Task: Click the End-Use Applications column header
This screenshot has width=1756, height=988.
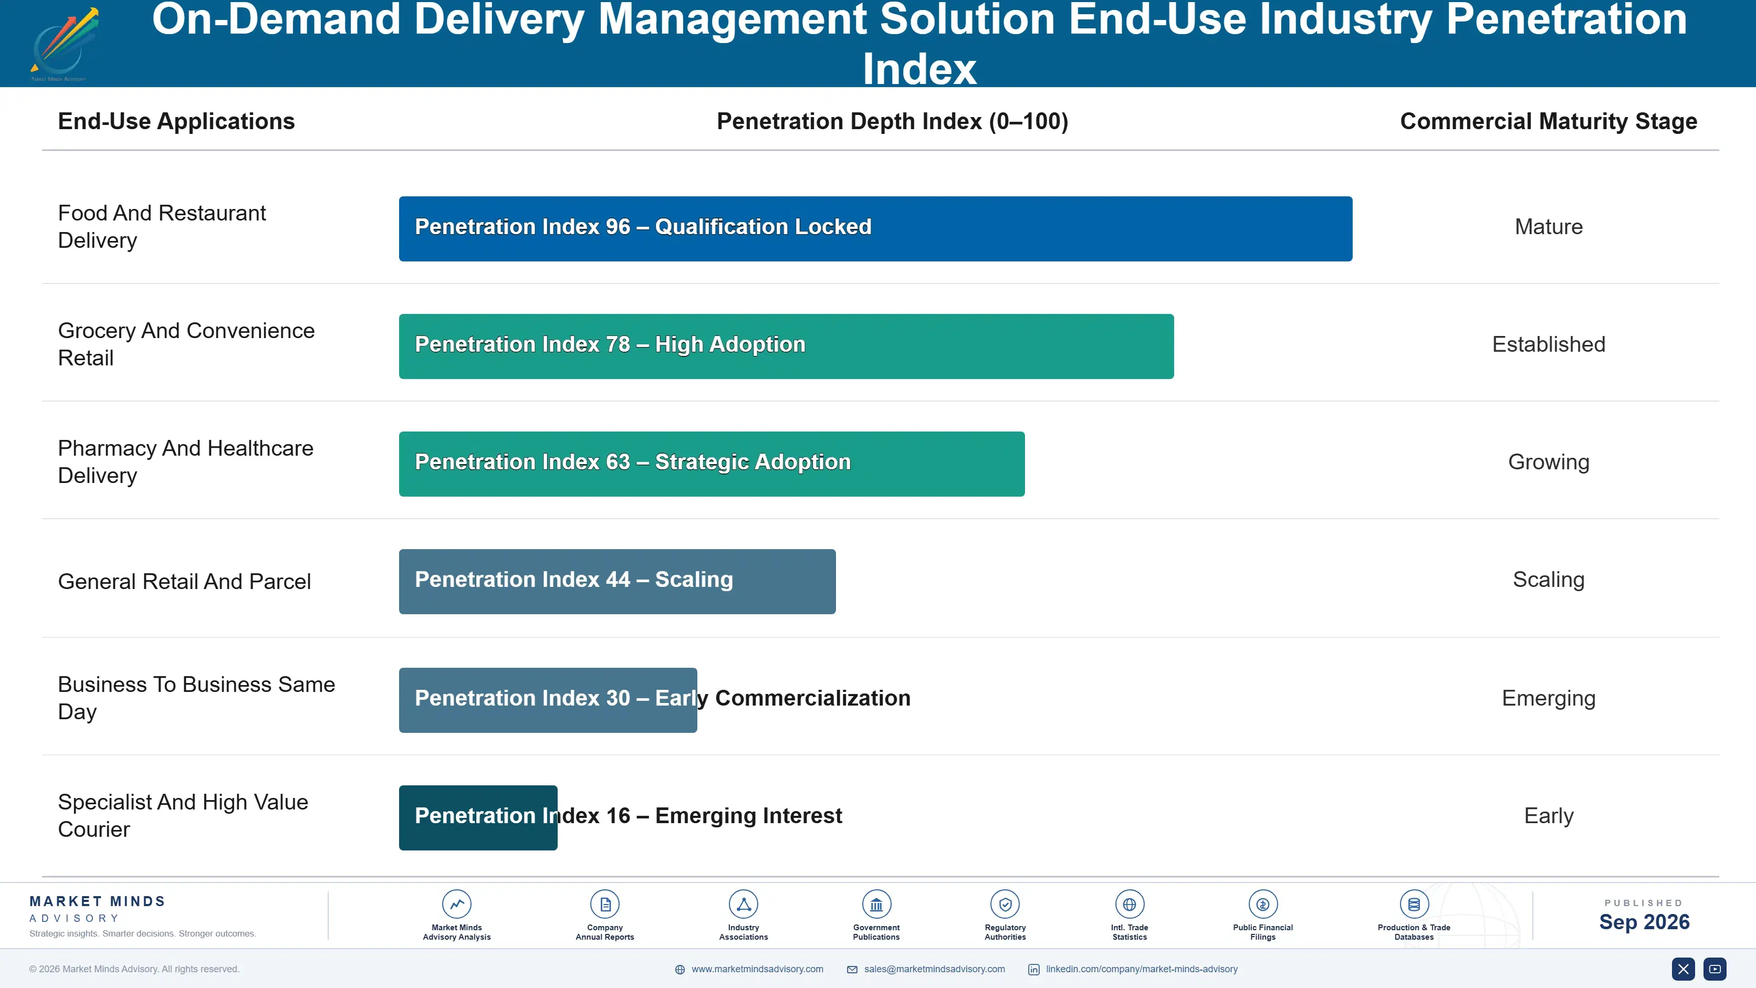Action: [176, 121]
